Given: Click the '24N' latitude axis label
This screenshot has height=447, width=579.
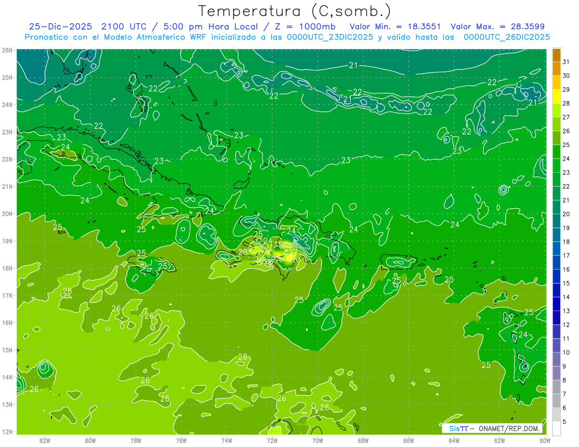Looking at the screenshot, I should (x=7, y=105).
